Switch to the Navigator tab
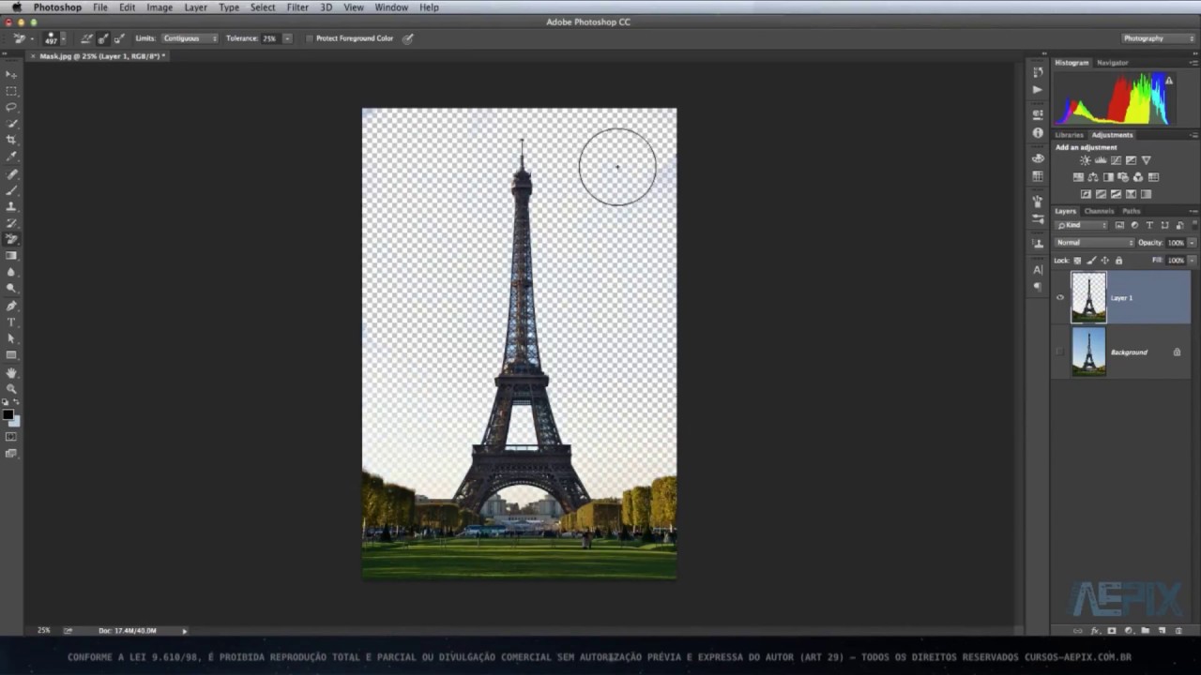Screen dimensions: 1201x675 1112,63
